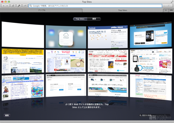Show all tabs with the tab overview icon
The image size is (174, 123).
tap(171, 10)
